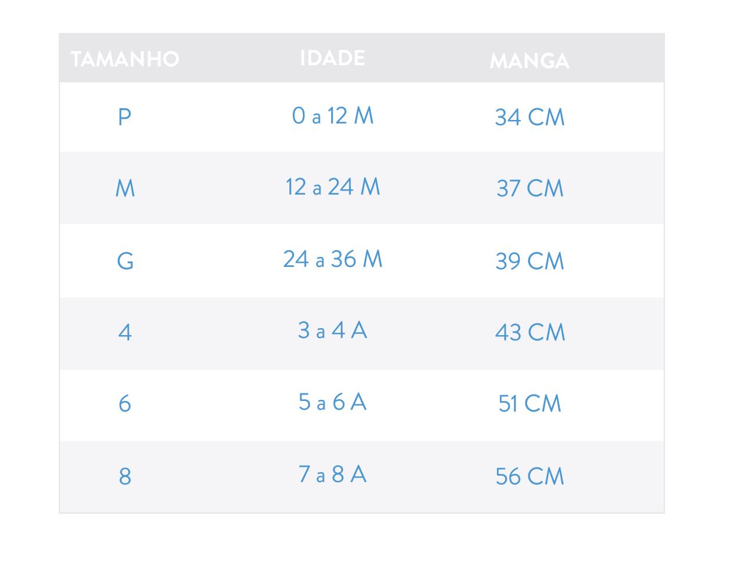Click size 4 in Tamanho column
Screen dimensions: 732x565
click(125, 333)
